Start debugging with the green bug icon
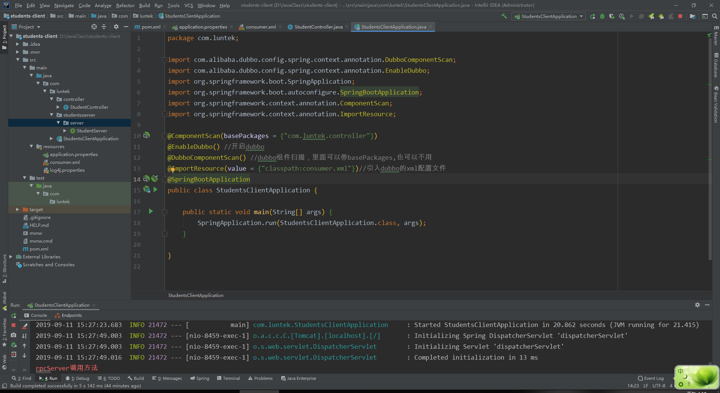This screenshot has width=720, height=393. point(602,16)
